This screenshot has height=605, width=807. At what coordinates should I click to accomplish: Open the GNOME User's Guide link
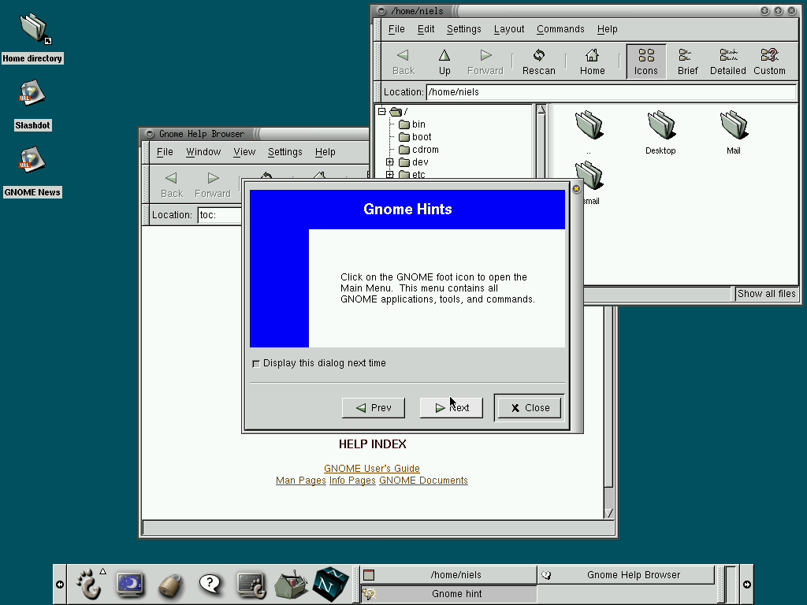click(371, 469)
